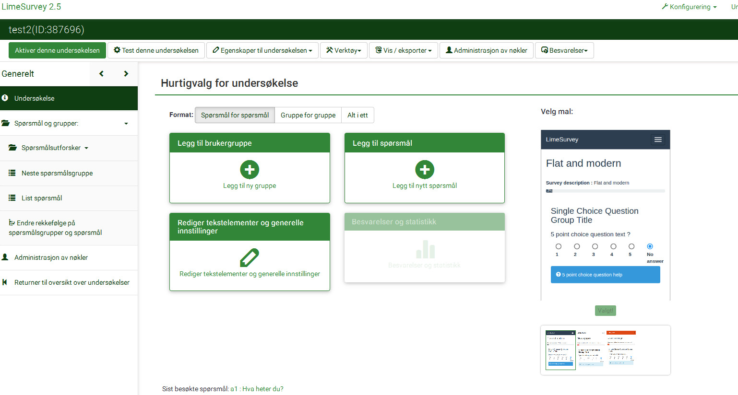Click the list icon beside List spørsmål
Image resolution: width=738 pixels, height=395 pixels.
(x=12, y=198)
